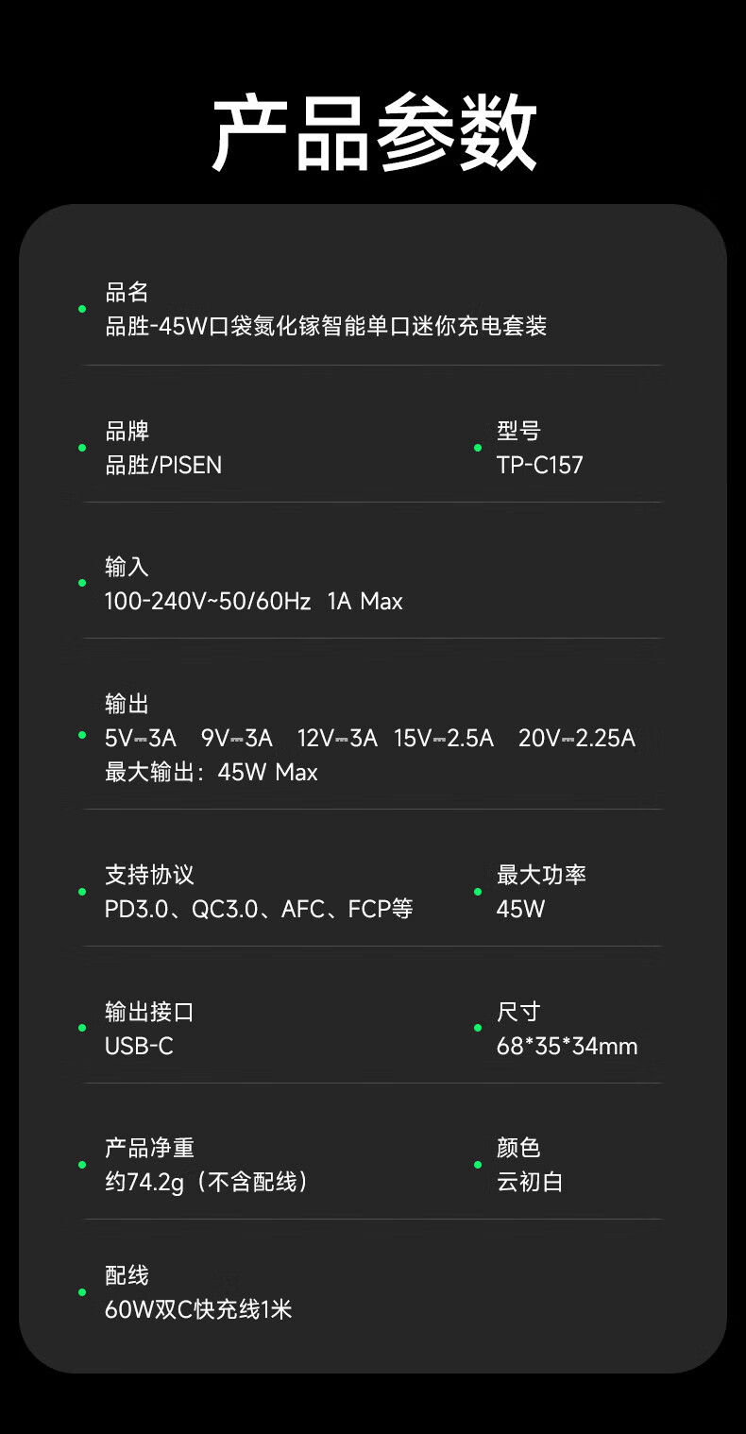The image size is (746, 1434).
Task: Select the green bullet beside 配线
Action: 82,1292
